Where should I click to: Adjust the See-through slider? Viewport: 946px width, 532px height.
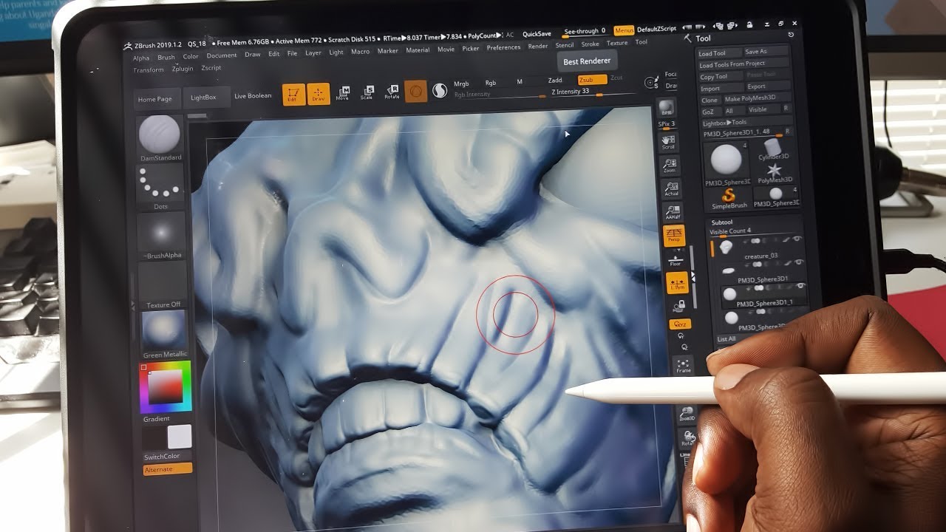pyautogui.click(x=585, y=32)
